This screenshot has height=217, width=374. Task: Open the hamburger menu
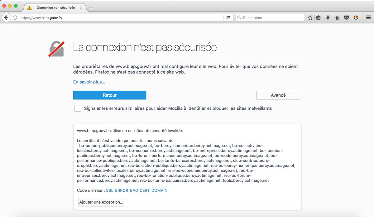[x=368, y=18]
